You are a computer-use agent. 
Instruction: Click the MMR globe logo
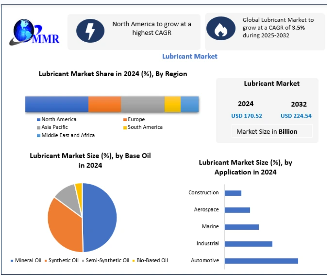click(34, 32)
